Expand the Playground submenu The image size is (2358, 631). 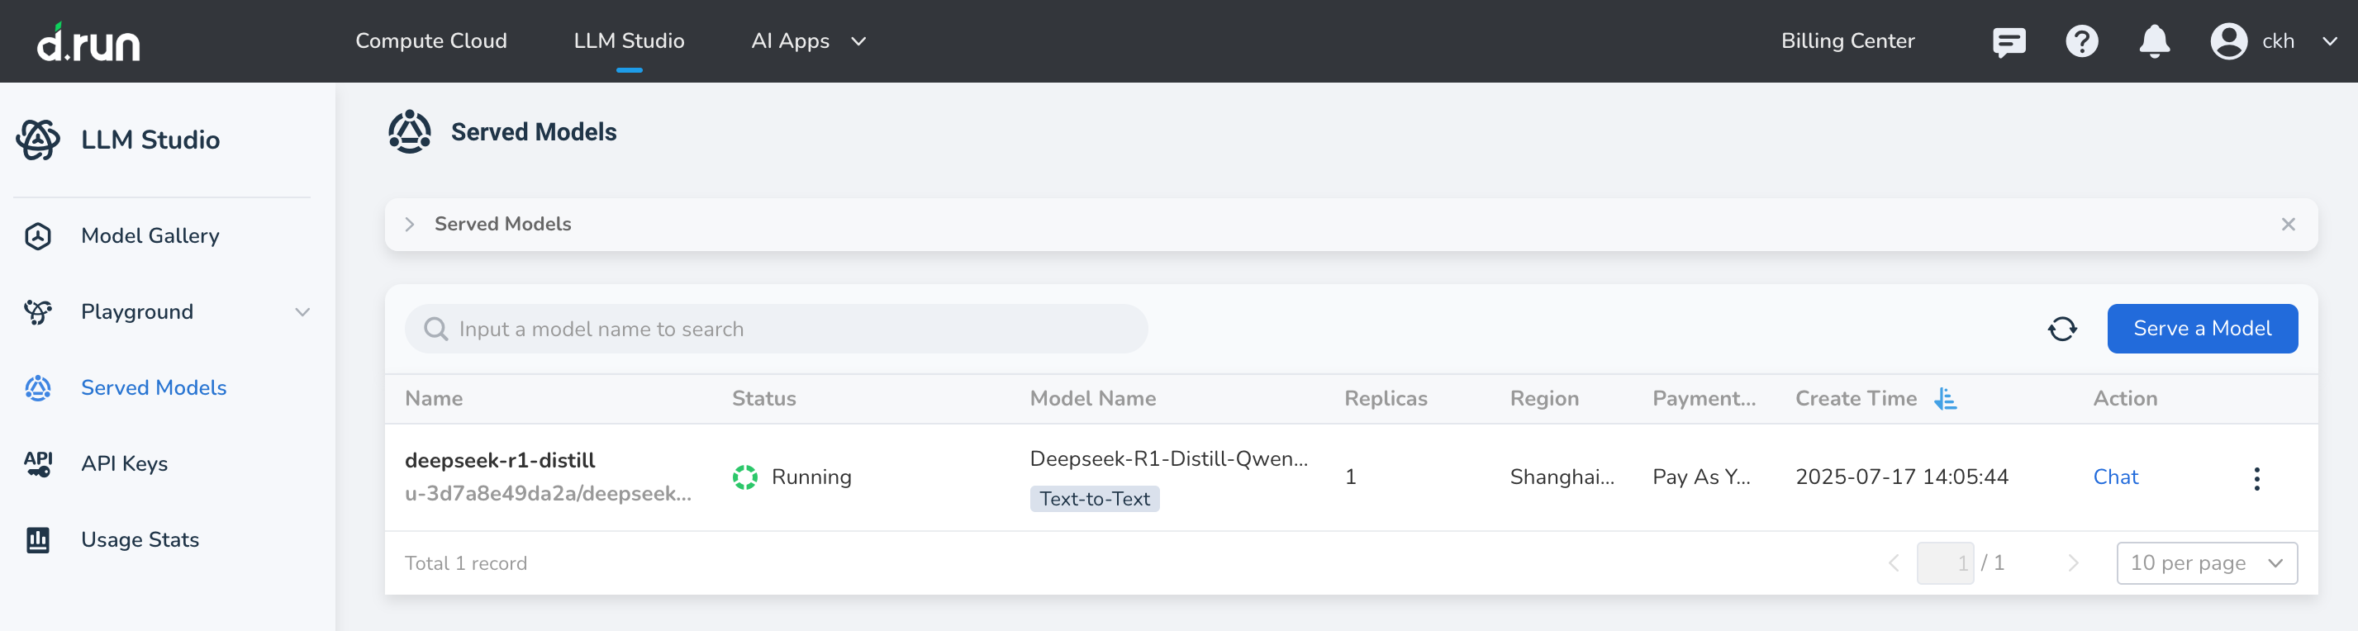click(x=302, y=312)
